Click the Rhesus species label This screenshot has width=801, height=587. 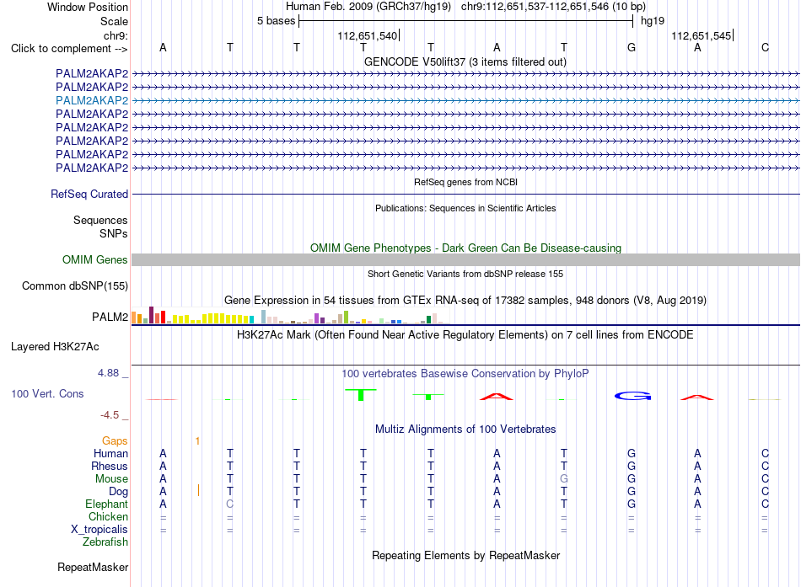(110, 467)
